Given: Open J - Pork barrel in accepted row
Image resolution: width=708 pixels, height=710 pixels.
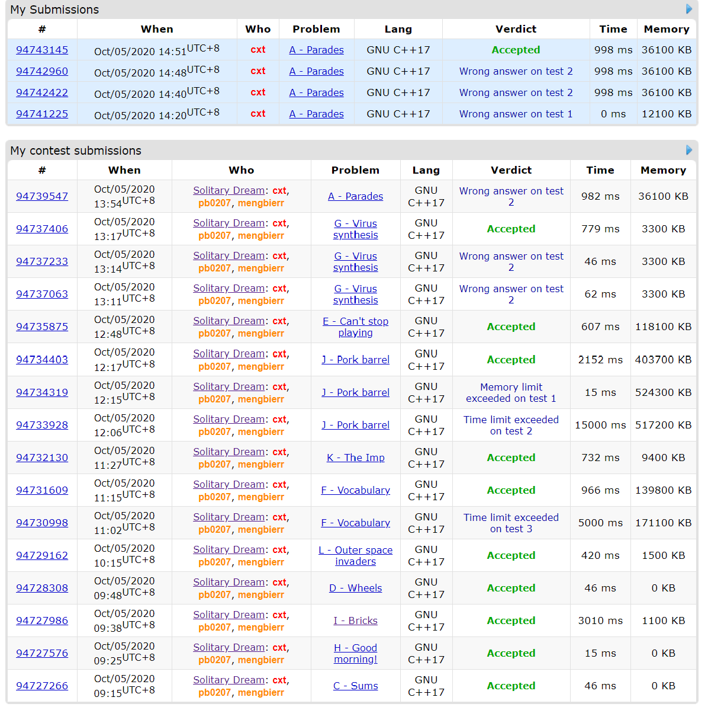Looking at the screenshot, I should (x=355, y=360).
